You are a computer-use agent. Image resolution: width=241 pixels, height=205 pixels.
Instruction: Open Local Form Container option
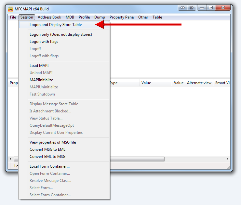pos(49,166)
